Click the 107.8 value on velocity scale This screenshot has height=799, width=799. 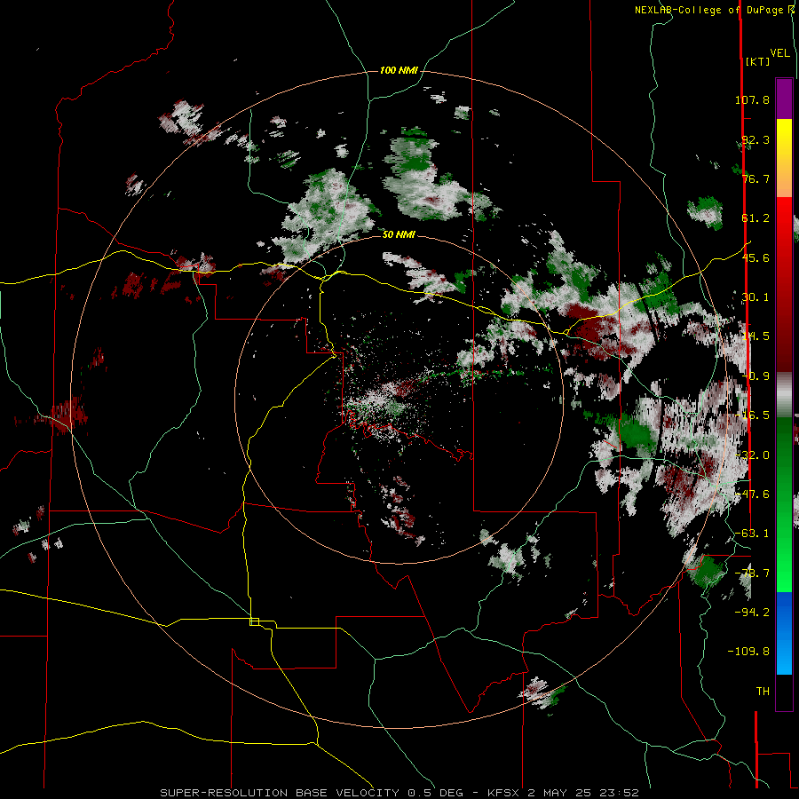752,99
